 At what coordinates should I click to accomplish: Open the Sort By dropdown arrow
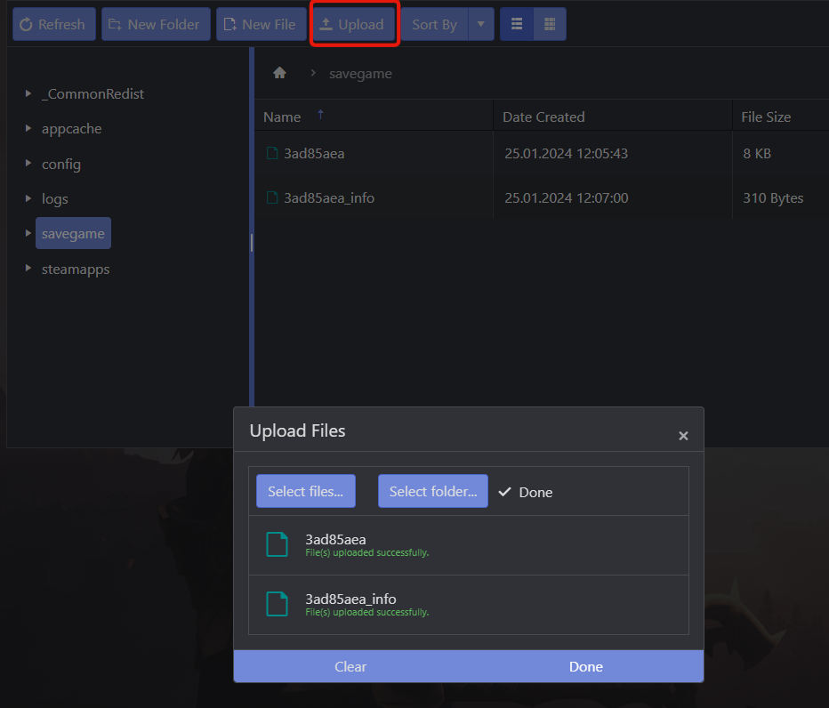(481, 24)
